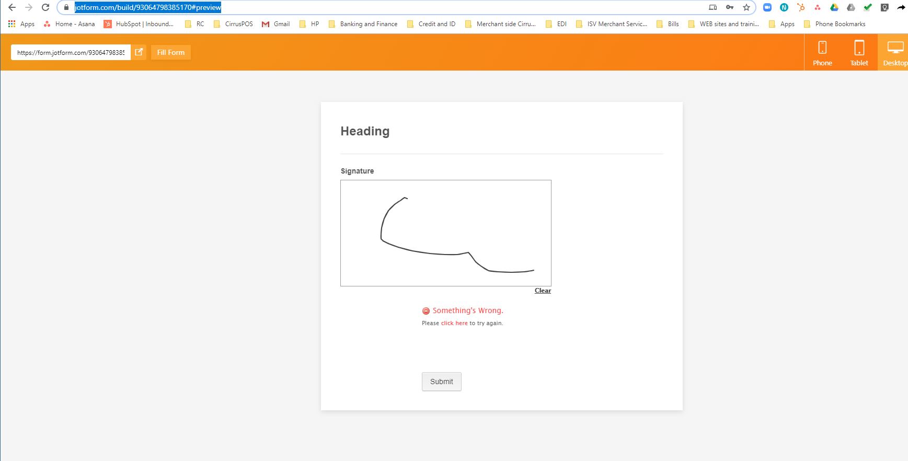Open Apps grid shortcut in bookmarks bar
908x461 pixels.
tap(21, 24)
